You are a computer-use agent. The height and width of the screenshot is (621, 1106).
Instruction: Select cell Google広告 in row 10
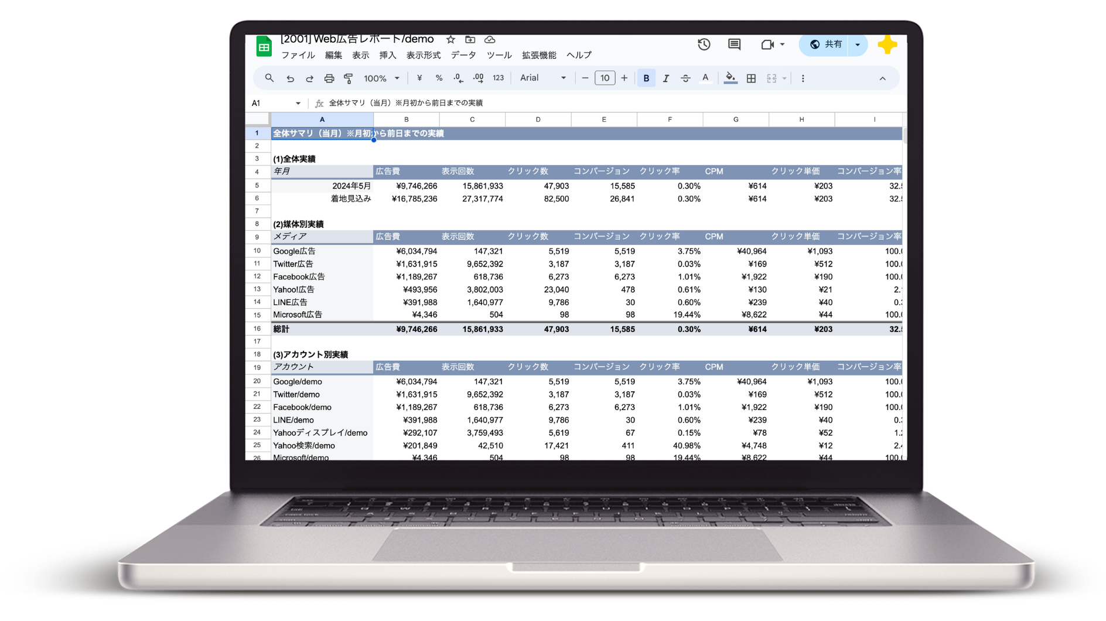tap(322, 251)
